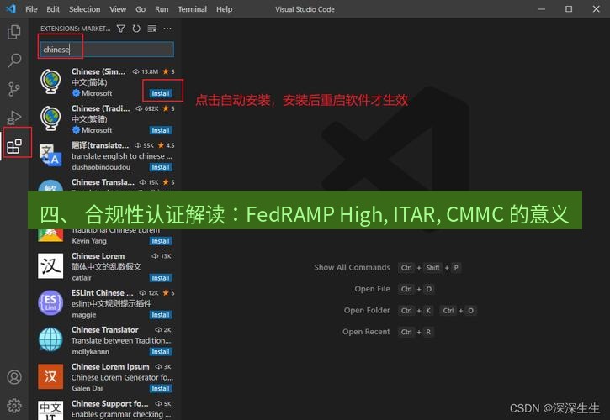
Task: Select the Chinese Lorem Ipsum extension title
Action: [x=110, y=367]
